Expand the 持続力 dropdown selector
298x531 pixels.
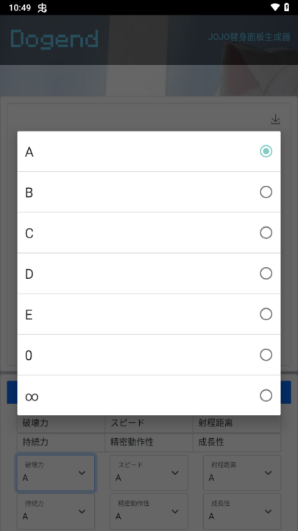56,511
